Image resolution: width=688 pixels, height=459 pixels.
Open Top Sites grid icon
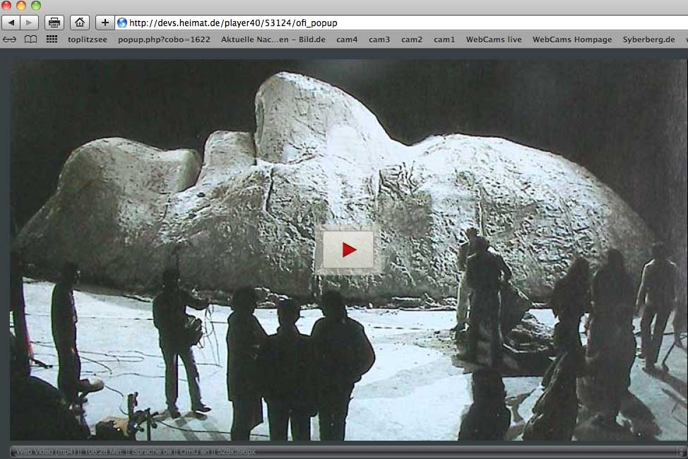[x=52, y=40]
